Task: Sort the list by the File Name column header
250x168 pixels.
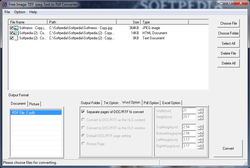Action: point(28,22)
